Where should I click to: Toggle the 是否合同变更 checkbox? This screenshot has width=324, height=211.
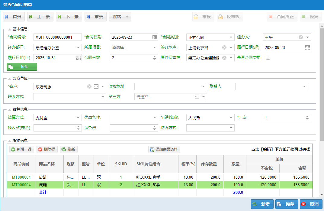point(268,58)
